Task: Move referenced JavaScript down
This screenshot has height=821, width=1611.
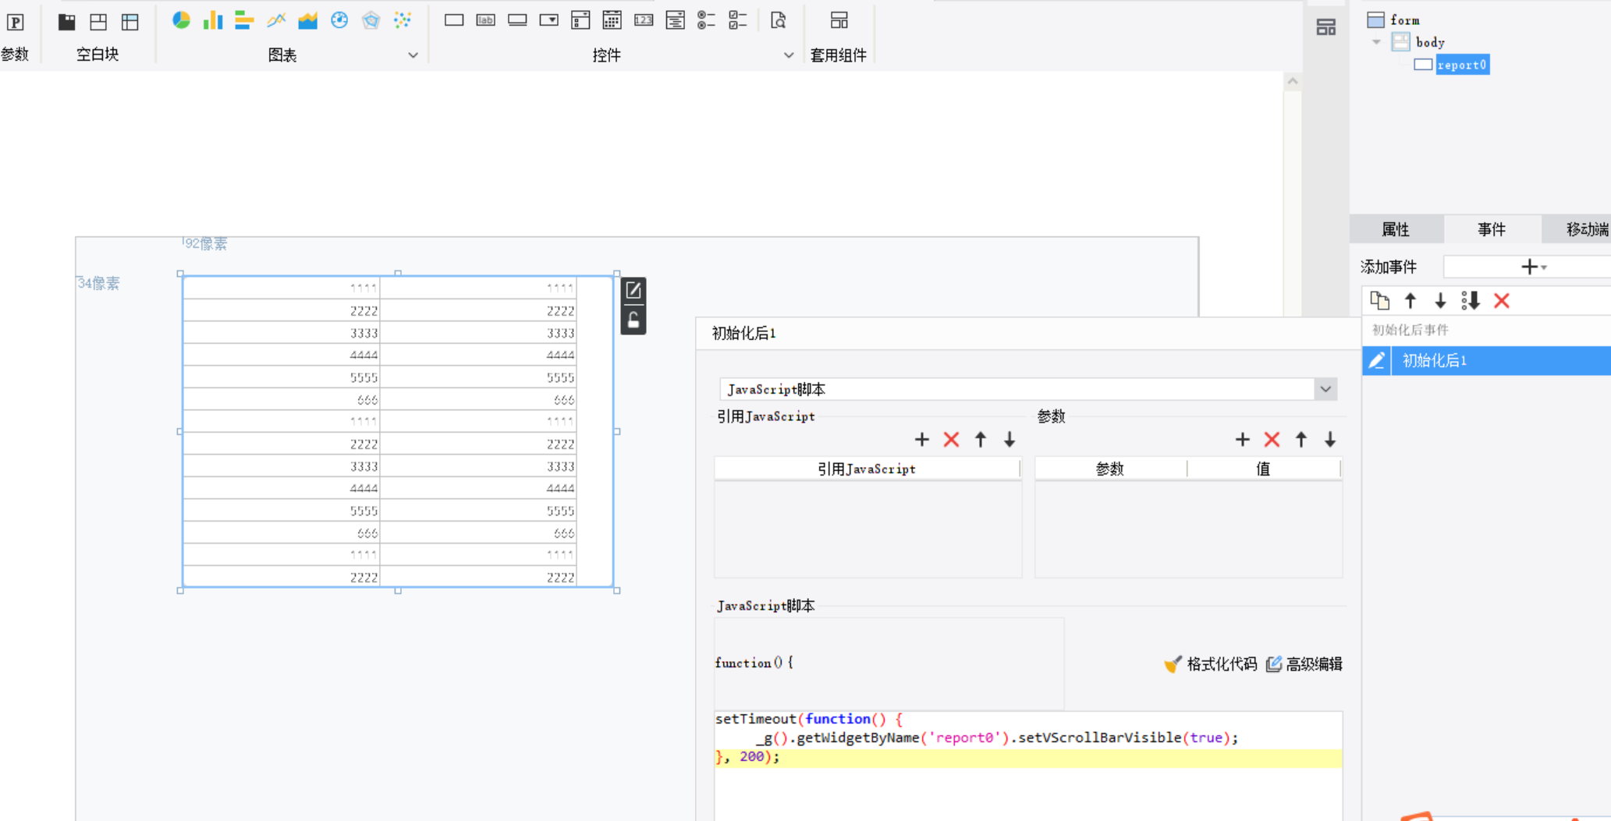Action: [x=1010, y=440]
